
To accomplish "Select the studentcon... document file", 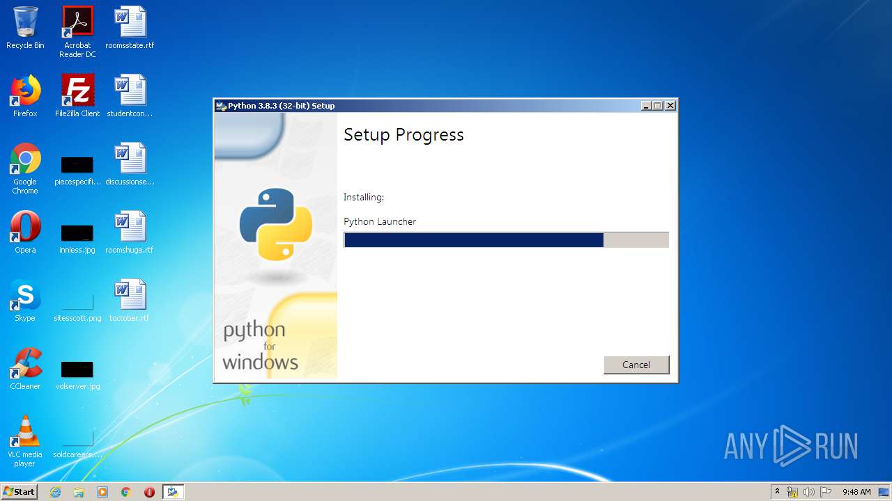I will (130, 96).
